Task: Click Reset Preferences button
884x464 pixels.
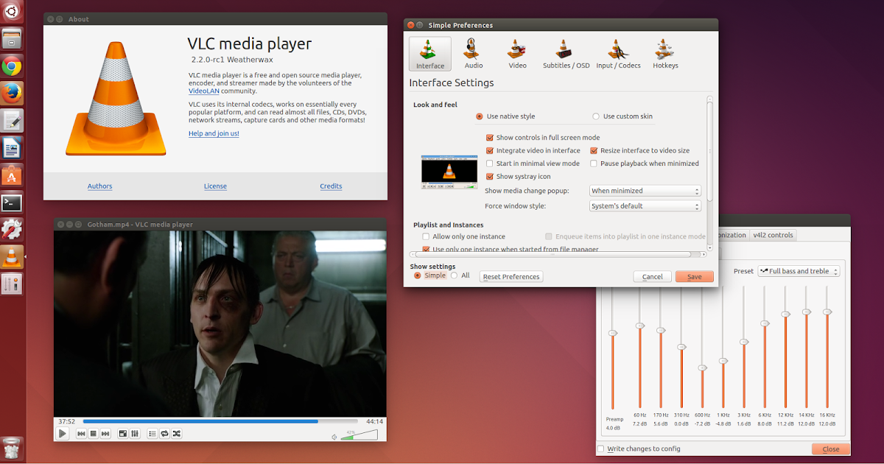Action: pos(511,277)
